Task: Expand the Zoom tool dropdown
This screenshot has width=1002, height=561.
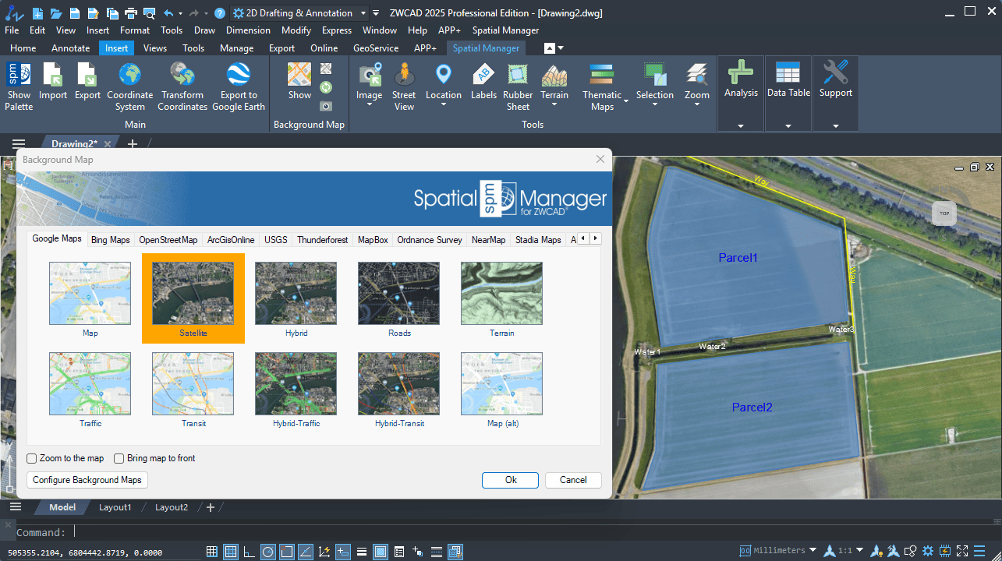Action: click(697, 104)
